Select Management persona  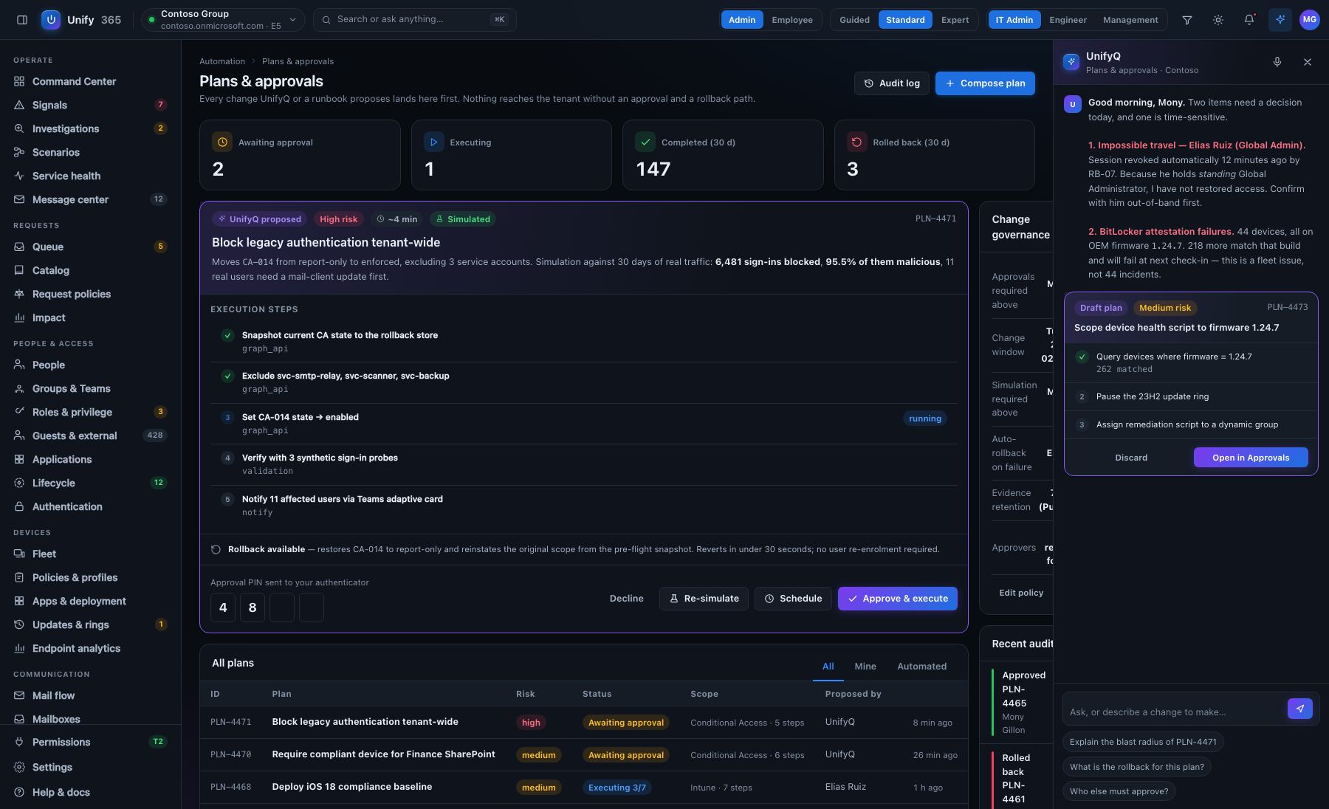tap(1130, 20)
